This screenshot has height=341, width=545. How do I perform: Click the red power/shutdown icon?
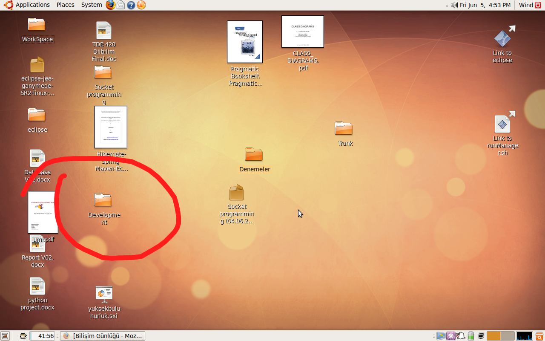pos(538,5)
